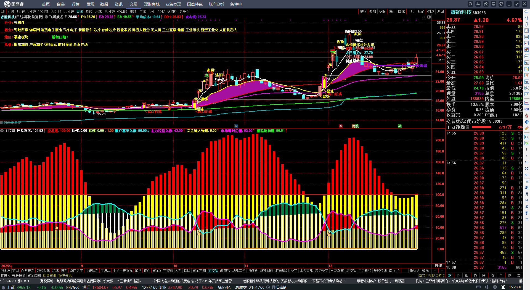Open the 账户分析 menu
Image resolution: width=530 pixels, height=290 pixels.
pyautogui.click(x=216, y=4)
